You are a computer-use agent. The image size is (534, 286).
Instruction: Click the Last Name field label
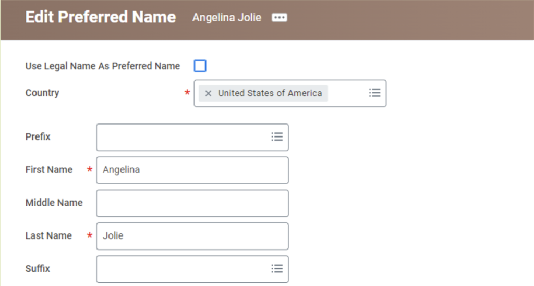[x=48, y=235]
